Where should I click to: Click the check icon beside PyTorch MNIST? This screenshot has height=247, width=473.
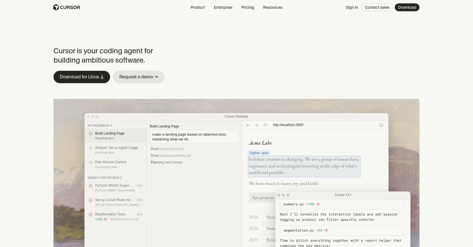(91, 186)
